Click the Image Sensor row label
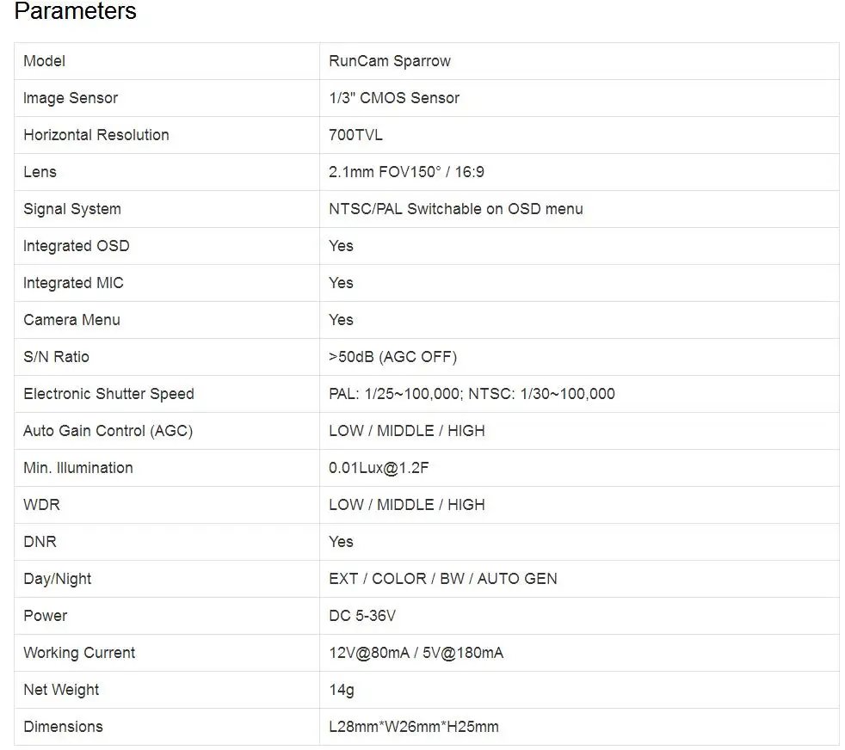This screenshot has width=845, height=750. (x=71, y=98)
